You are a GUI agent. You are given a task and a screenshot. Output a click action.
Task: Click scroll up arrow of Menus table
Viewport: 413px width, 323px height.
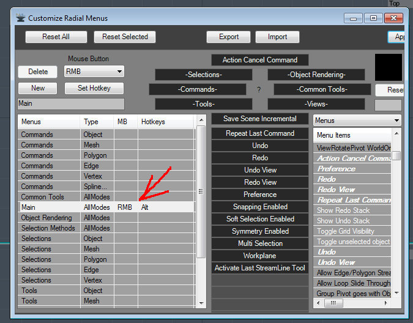coord(201,121)
